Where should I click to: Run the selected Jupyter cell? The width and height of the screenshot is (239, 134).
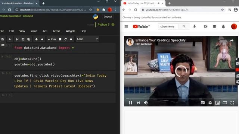[52, 39]
